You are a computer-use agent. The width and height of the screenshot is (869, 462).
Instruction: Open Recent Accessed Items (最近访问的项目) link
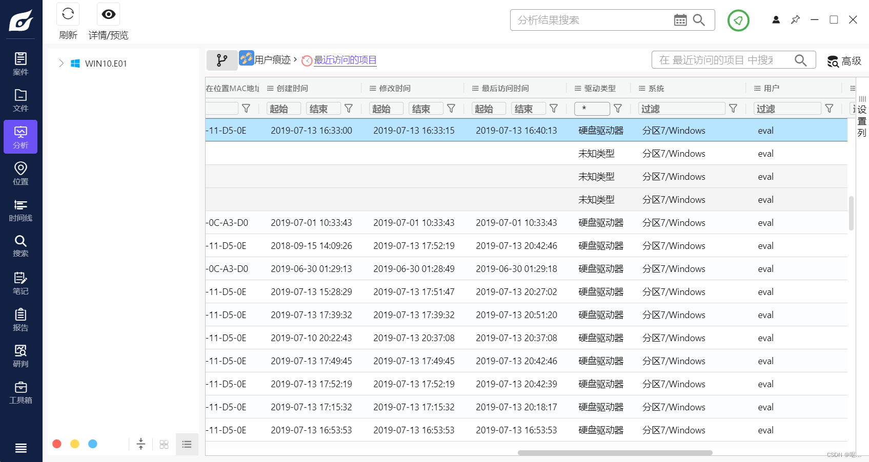345,60
